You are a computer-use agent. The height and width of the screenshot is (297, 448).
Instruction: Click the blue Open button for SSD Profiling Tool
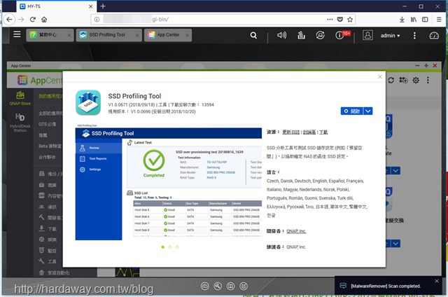click(351, 111)
